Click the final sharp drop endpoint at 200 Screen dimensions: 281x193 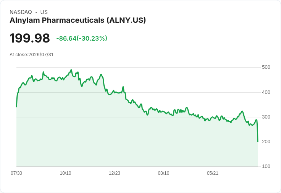(258, 141)
